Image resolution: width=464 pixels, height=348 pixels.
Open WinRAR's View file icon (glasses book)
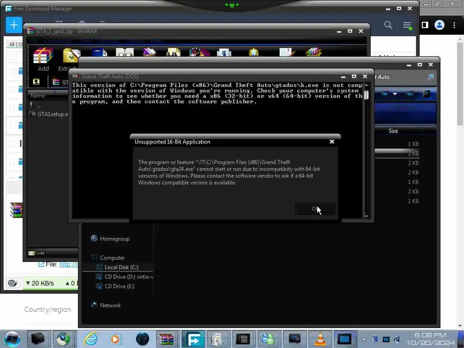(x=125, y=52)
